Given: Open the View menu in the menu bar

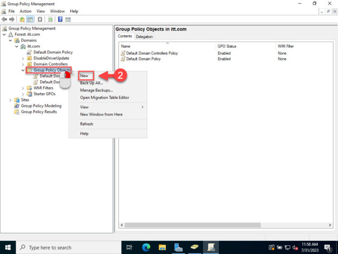Looking at the screenshot, I should click(x=41, y=11).
